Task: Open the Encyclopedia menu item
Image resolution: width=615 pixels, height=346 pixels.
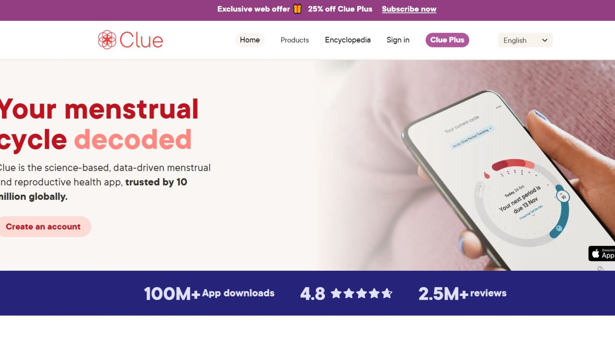Action: point(348,40)
